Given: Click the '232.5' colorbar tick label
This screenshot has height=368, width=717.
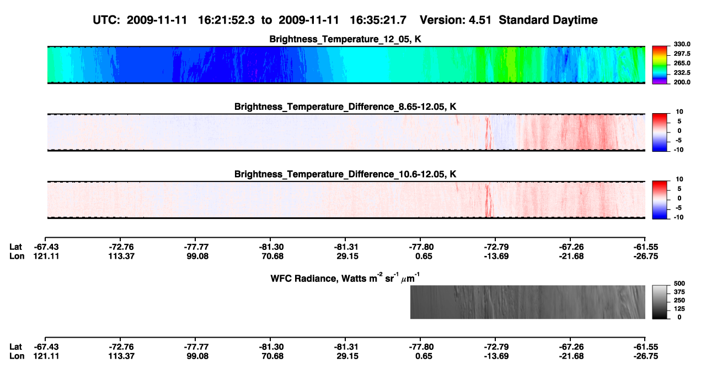Looking at the screenshot, I should (681, 72).
